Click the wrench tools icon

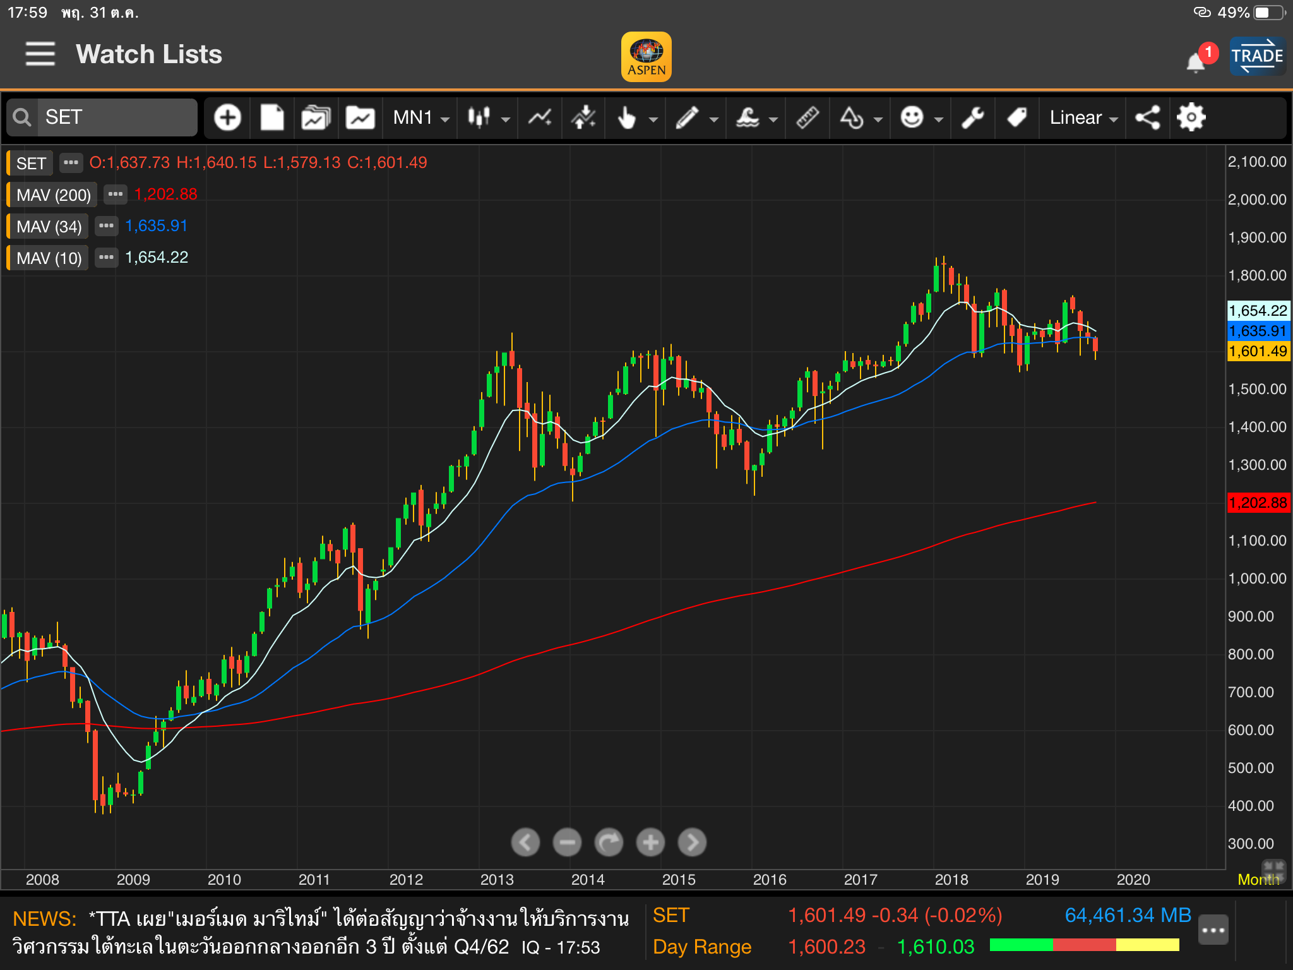coord(972,117)
